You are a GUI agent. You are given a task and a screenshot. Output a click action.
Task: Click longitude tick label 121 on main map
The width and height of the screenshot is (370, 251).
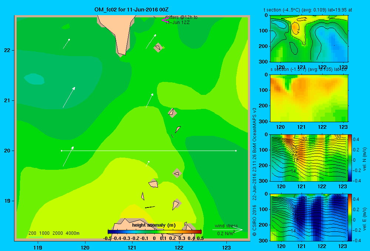pos(132,247)
